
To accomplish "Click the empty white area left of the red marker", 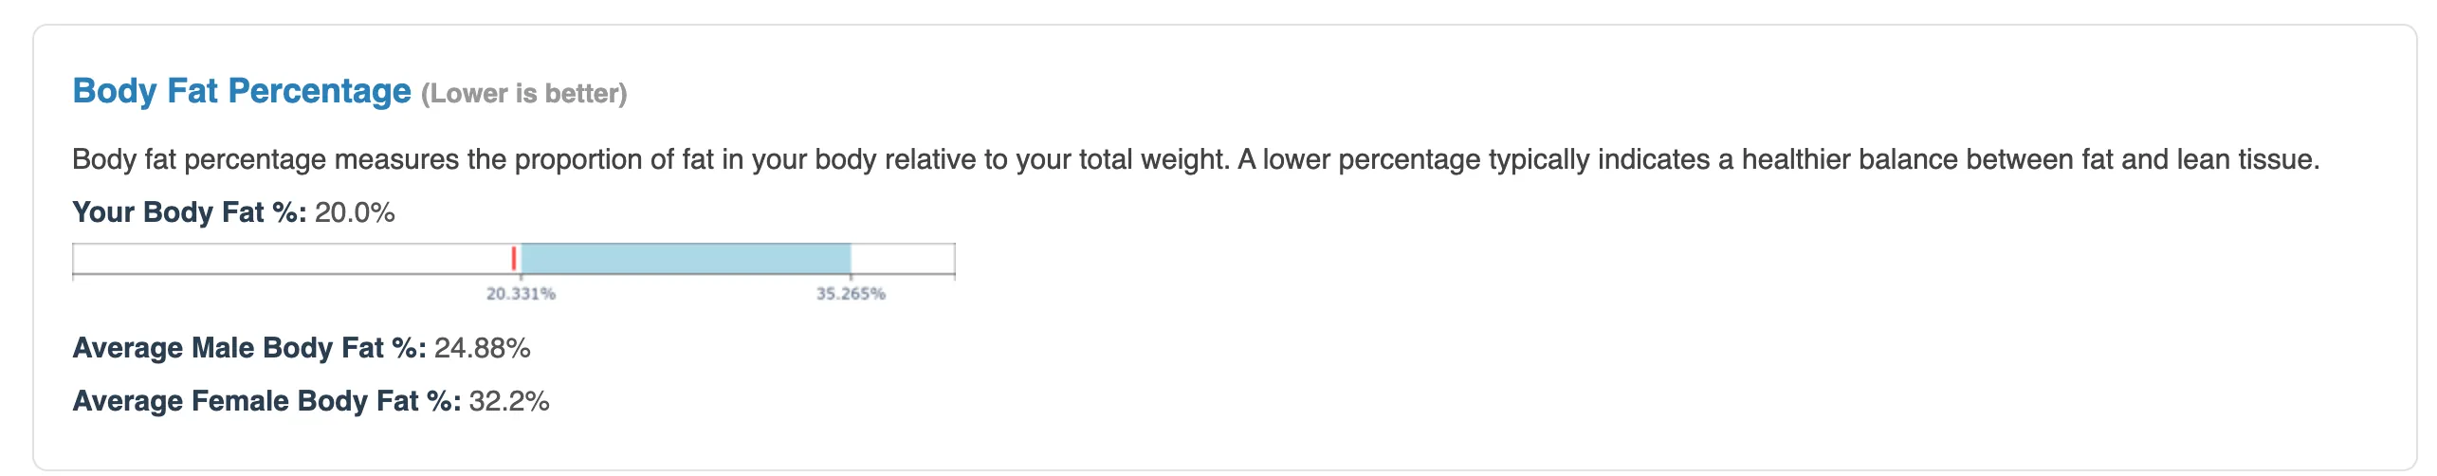I will click(x=292, y=258).
